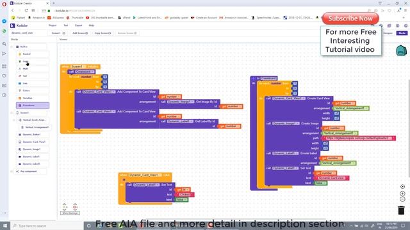Expand the Any component tree node

click(12, 171)
